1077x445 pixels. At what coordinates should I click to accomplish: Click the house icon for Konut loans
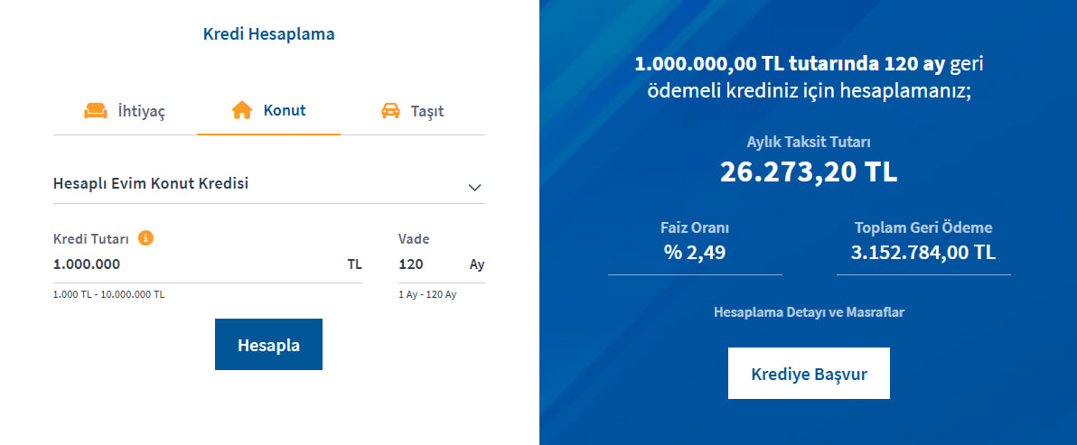(x=241, y=111)
